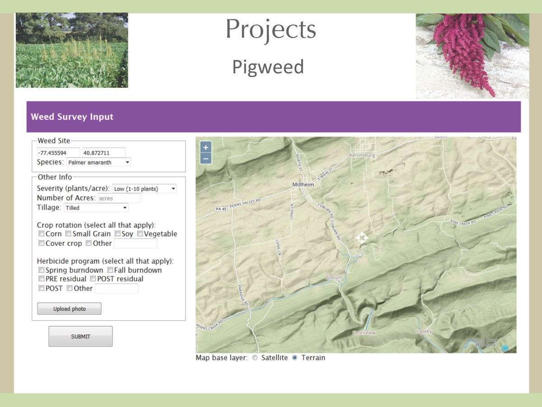Switch map base layer to Satellite
Viewport: 542px width, 407px height.
pos(255,358)
